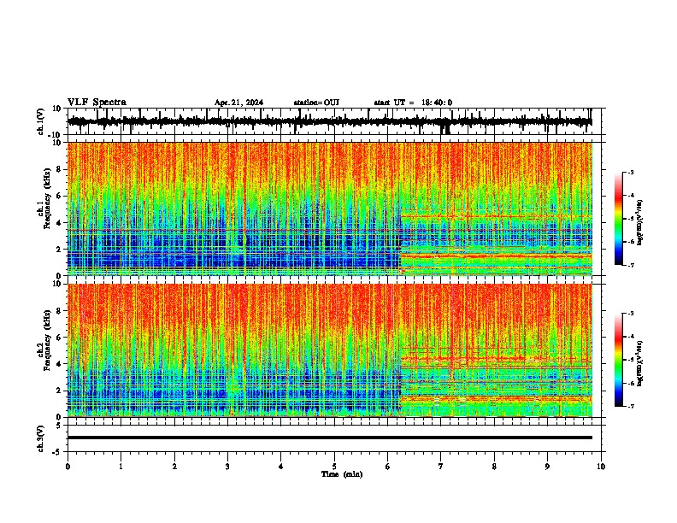Image resolution: width=677 pixels, height=523 pixels.
Task: Click the ch.1 spectrogram panel
Action: tap(329, 209)
